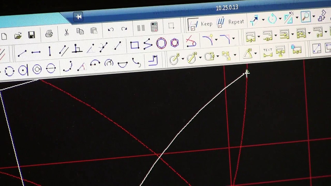Choose the parallel line tool
The width and height of the screenshot is (331, 186).
(64, 50)
